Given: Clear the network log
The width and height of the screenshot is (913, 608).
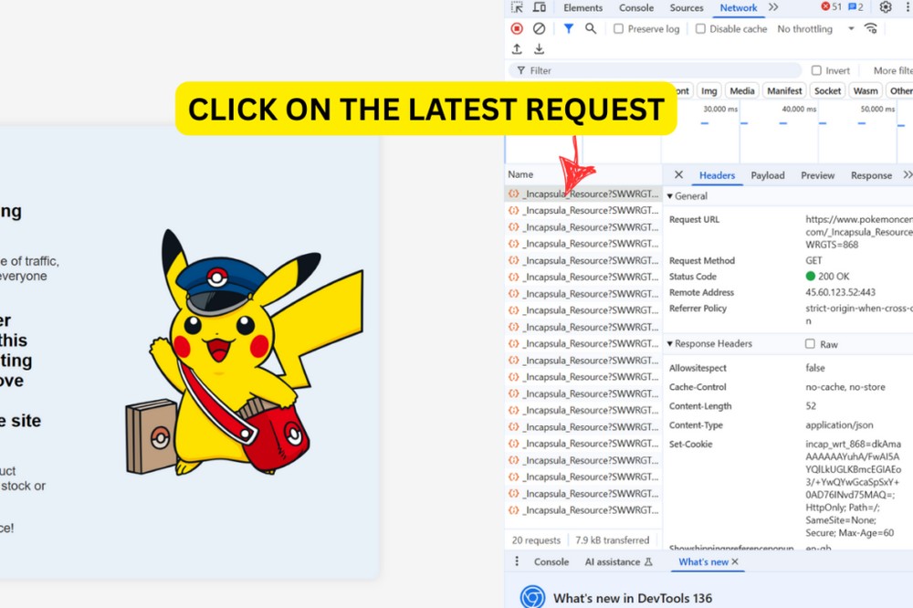Looking at the screenshot, I should [539, 28].
